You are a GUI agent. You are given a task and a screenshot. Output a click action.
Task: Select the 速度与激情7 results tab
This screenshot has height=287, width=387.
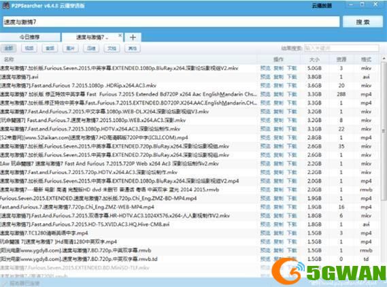[x=92, y=37]
